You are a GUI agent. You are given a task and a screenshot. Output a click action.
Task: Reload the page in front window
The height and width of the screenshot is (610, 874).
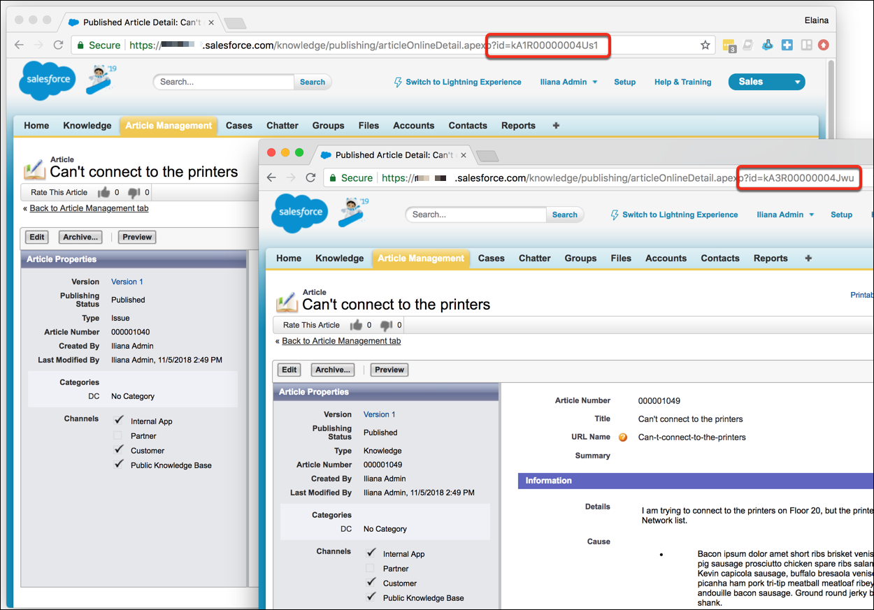[x=310, y=177]
